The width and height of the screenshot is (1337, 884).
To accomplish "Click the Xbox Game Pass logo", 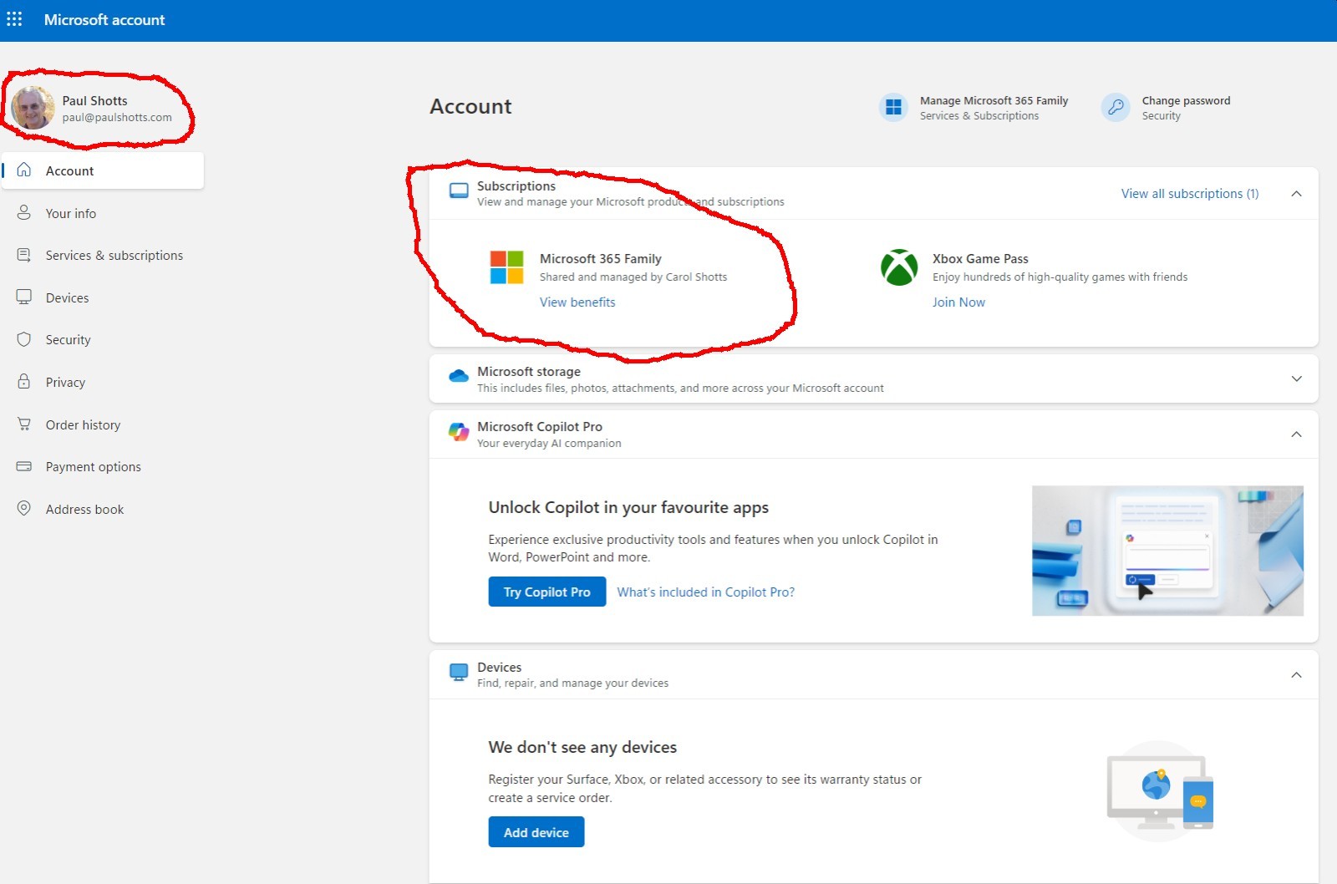I will click(x=899, y=267).
